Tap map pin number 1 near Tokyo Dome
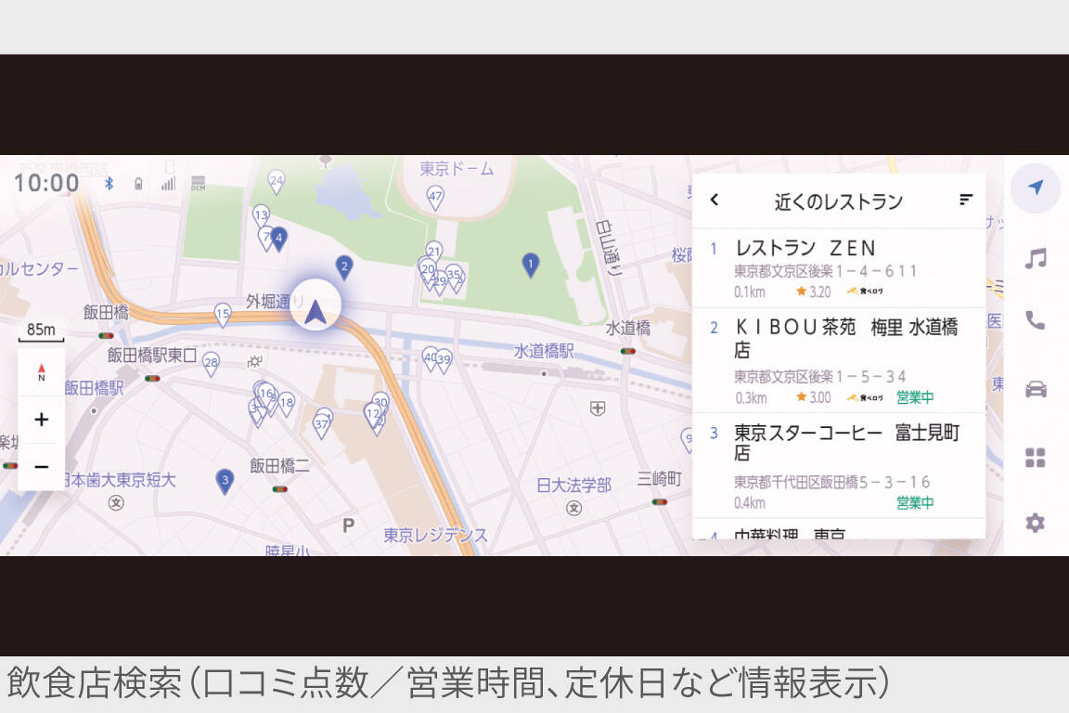1069x713 pixels. tap(530, 265)
